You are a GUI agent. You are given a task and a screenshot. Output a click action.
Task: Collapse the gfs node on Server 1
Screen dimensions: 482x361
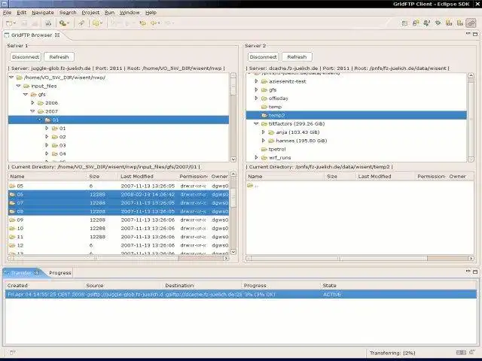pos(26,94)
